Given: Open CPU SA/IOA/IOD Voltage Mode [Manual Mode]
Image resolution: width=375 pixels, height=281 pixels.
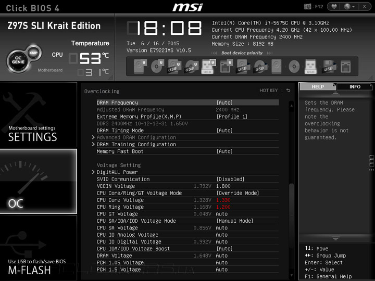Looking at the screenshot, I should (234, 221).
